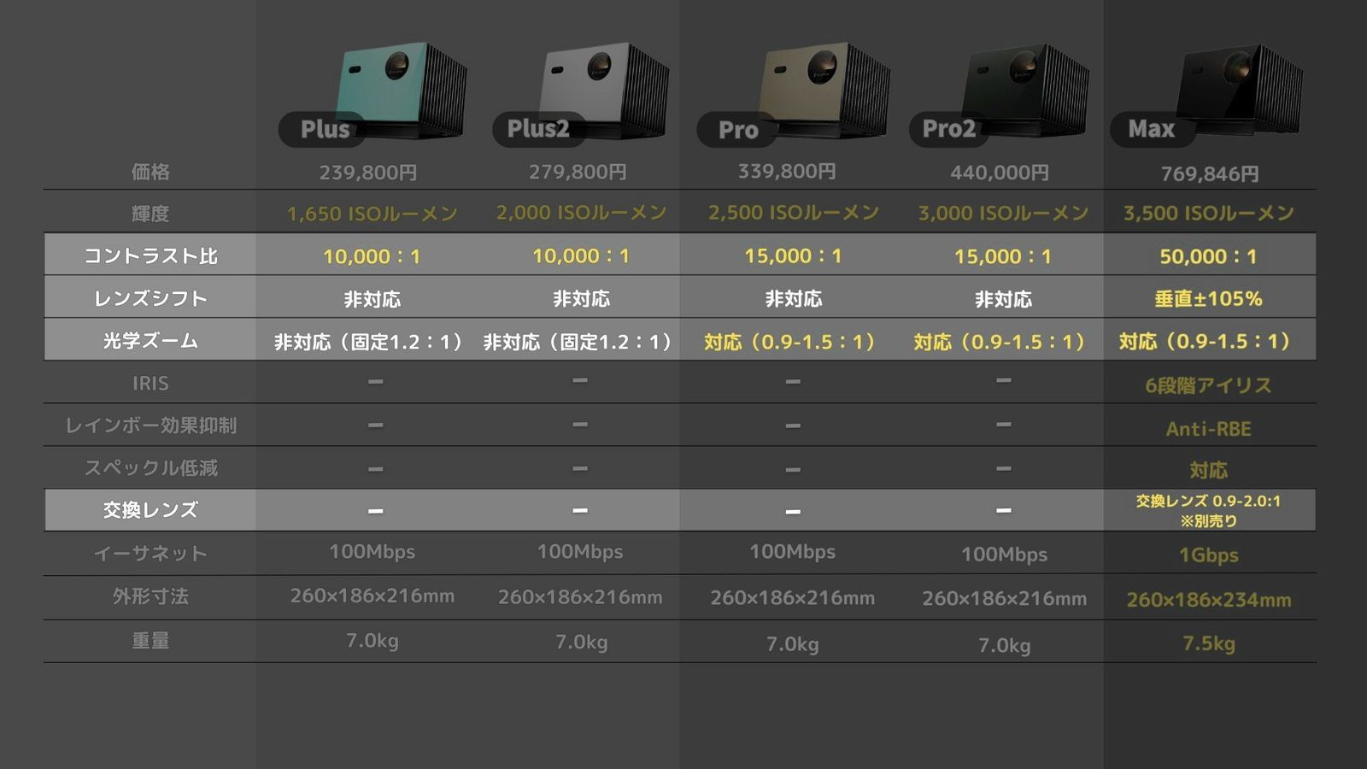Image resolution: width=1367 pixels, height=769 pixels.
Task: Click the Max price 769,846円
Action: pos(1209,173)
